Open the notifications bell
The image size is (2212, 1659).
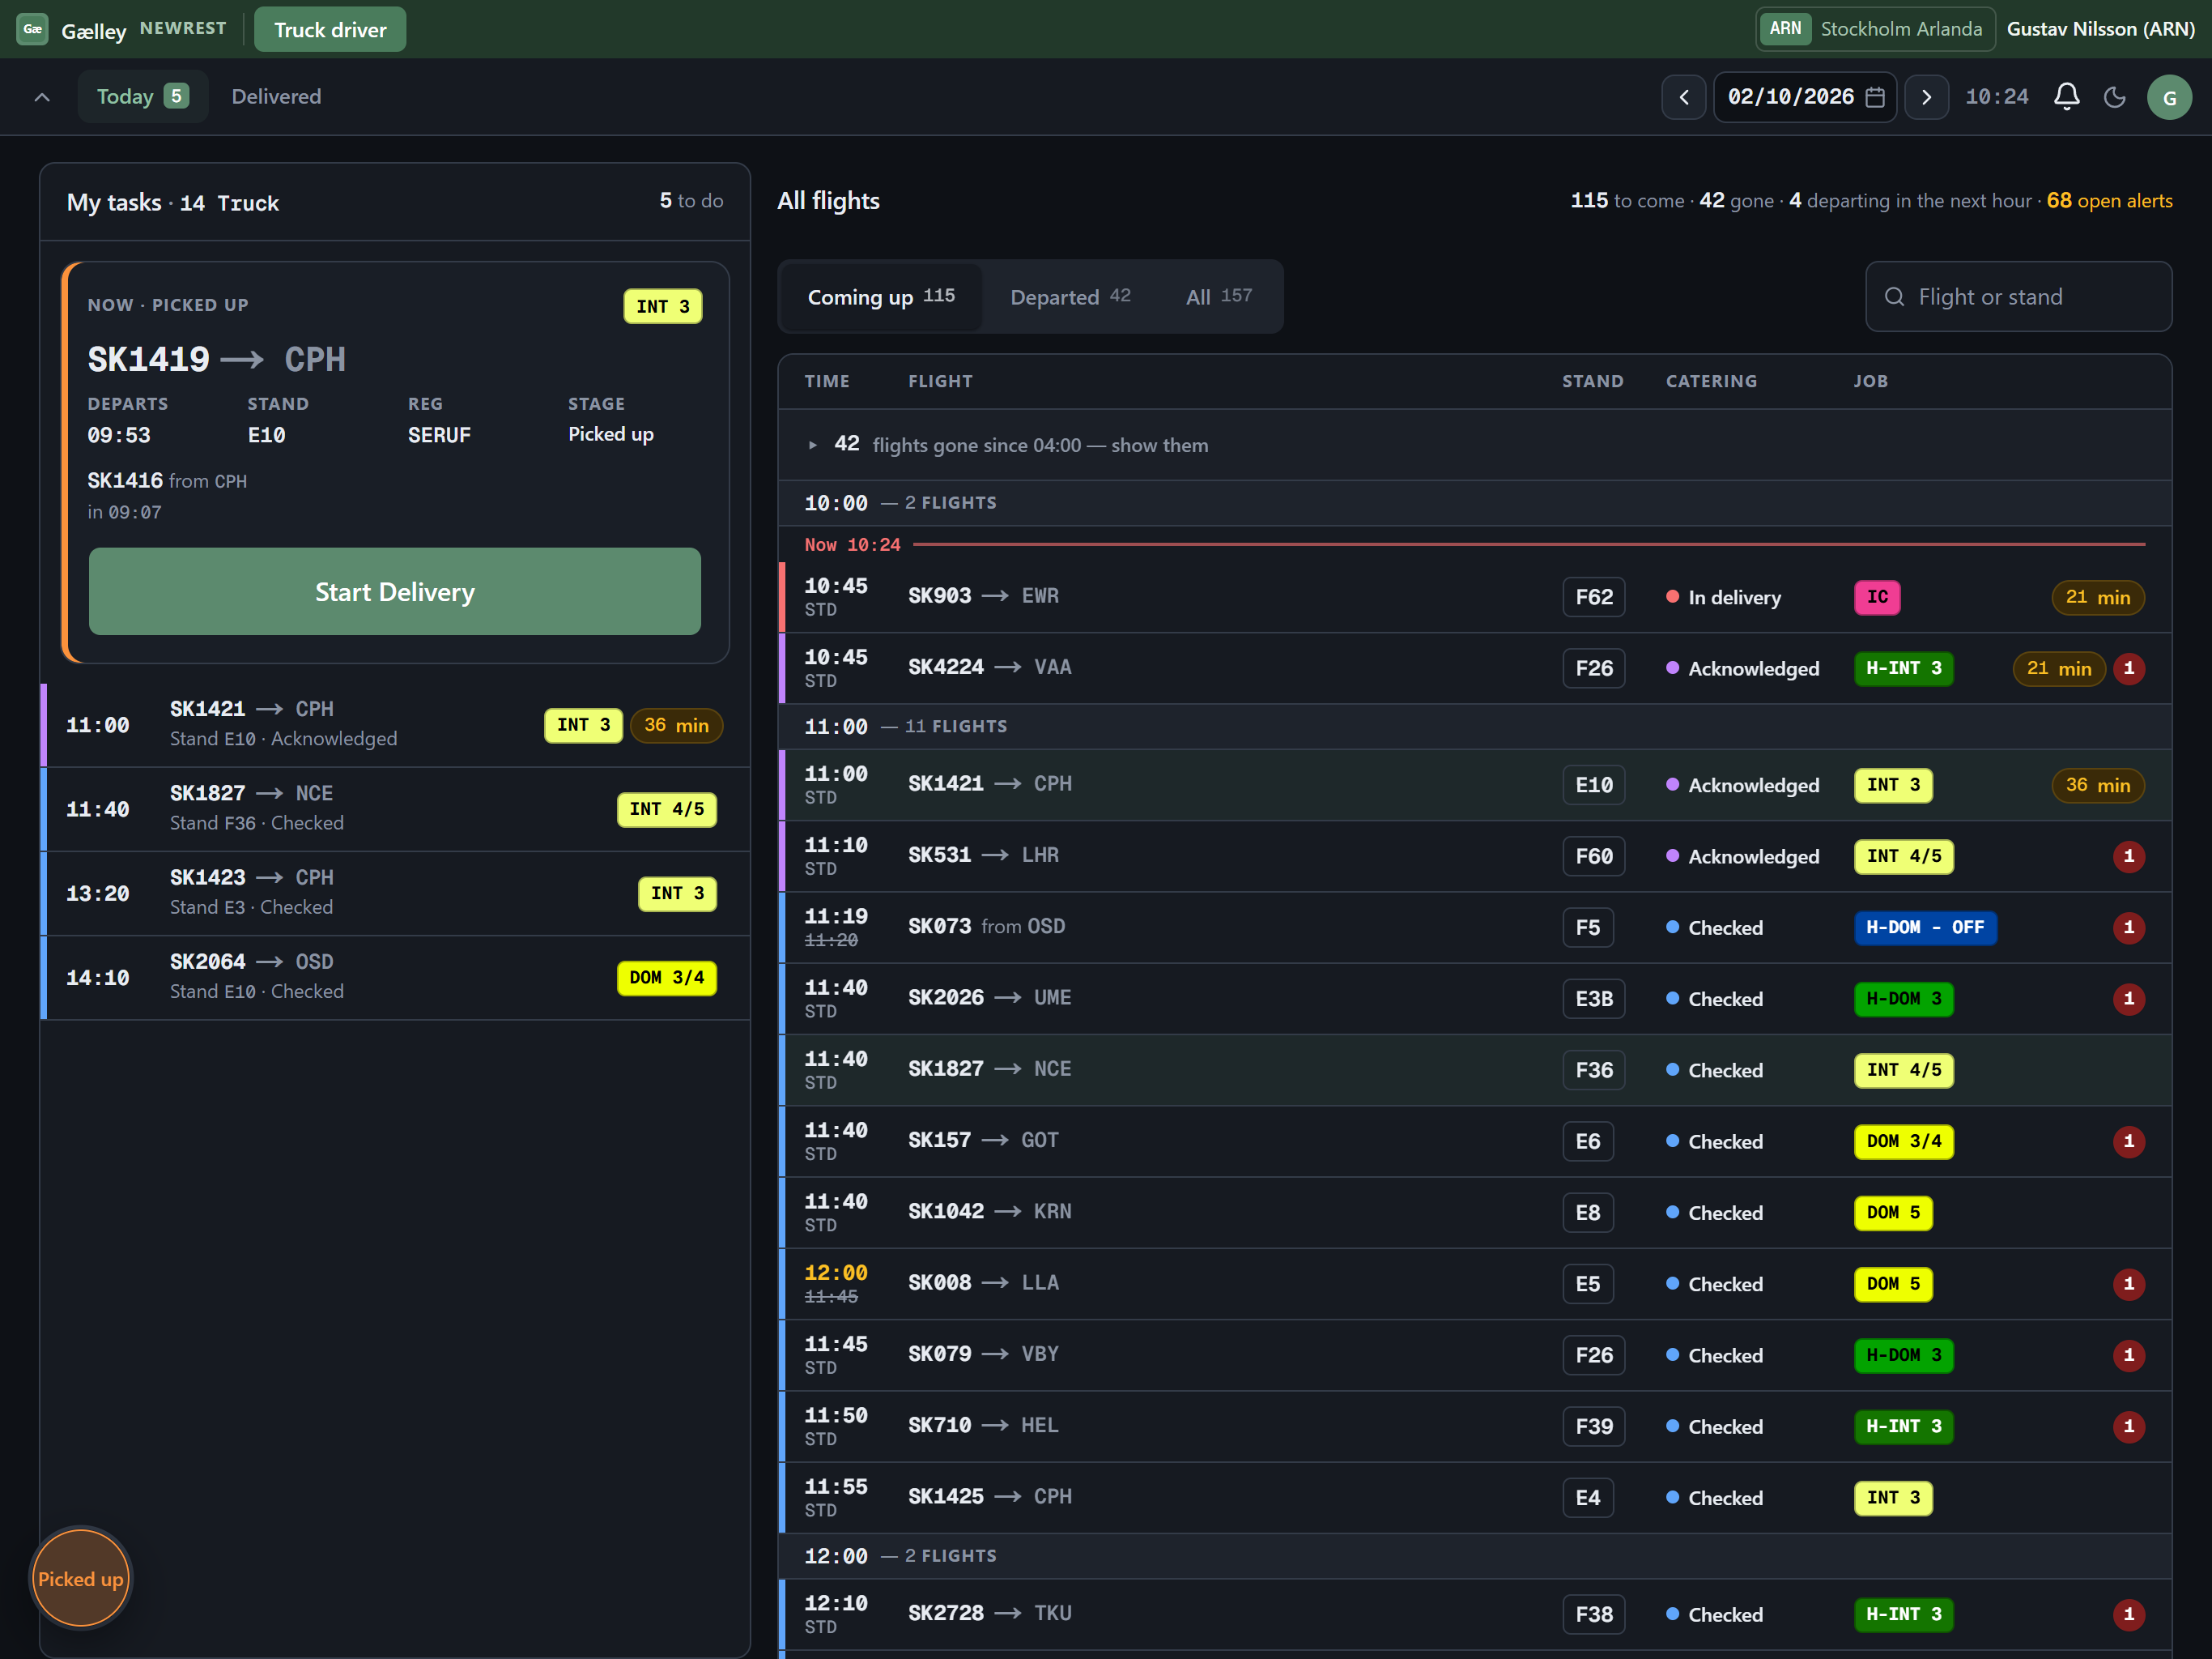2066,97
